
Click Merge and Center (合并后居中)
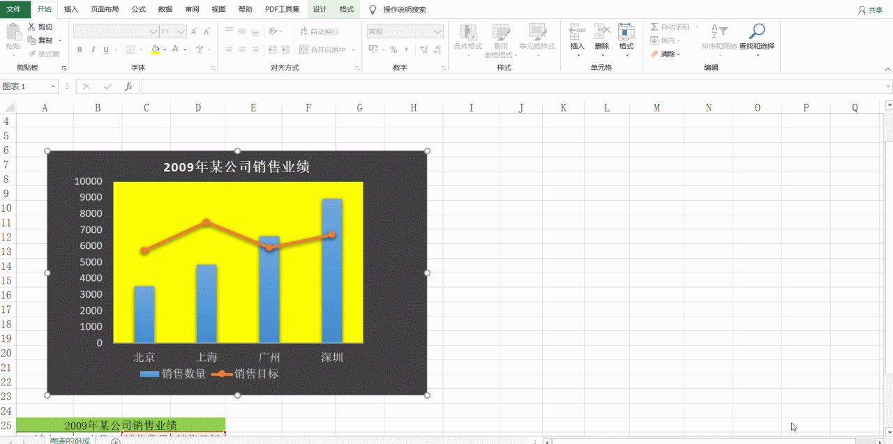coord(323,49)
